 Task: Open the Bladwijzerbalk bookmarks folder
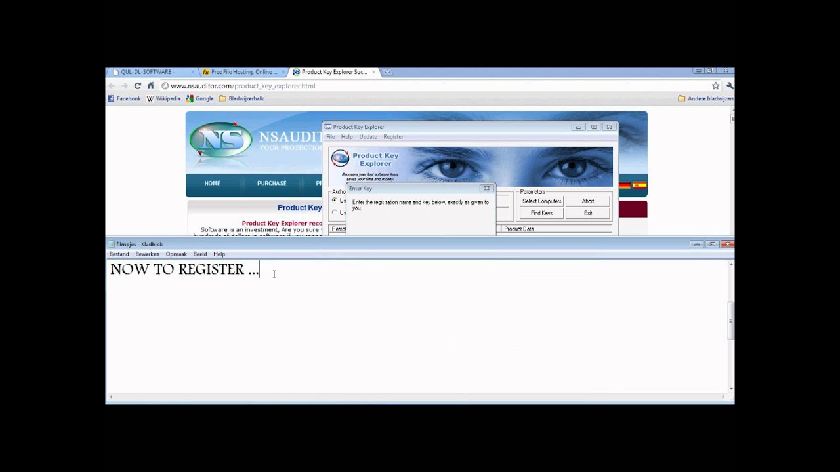(x=241, y=98)
